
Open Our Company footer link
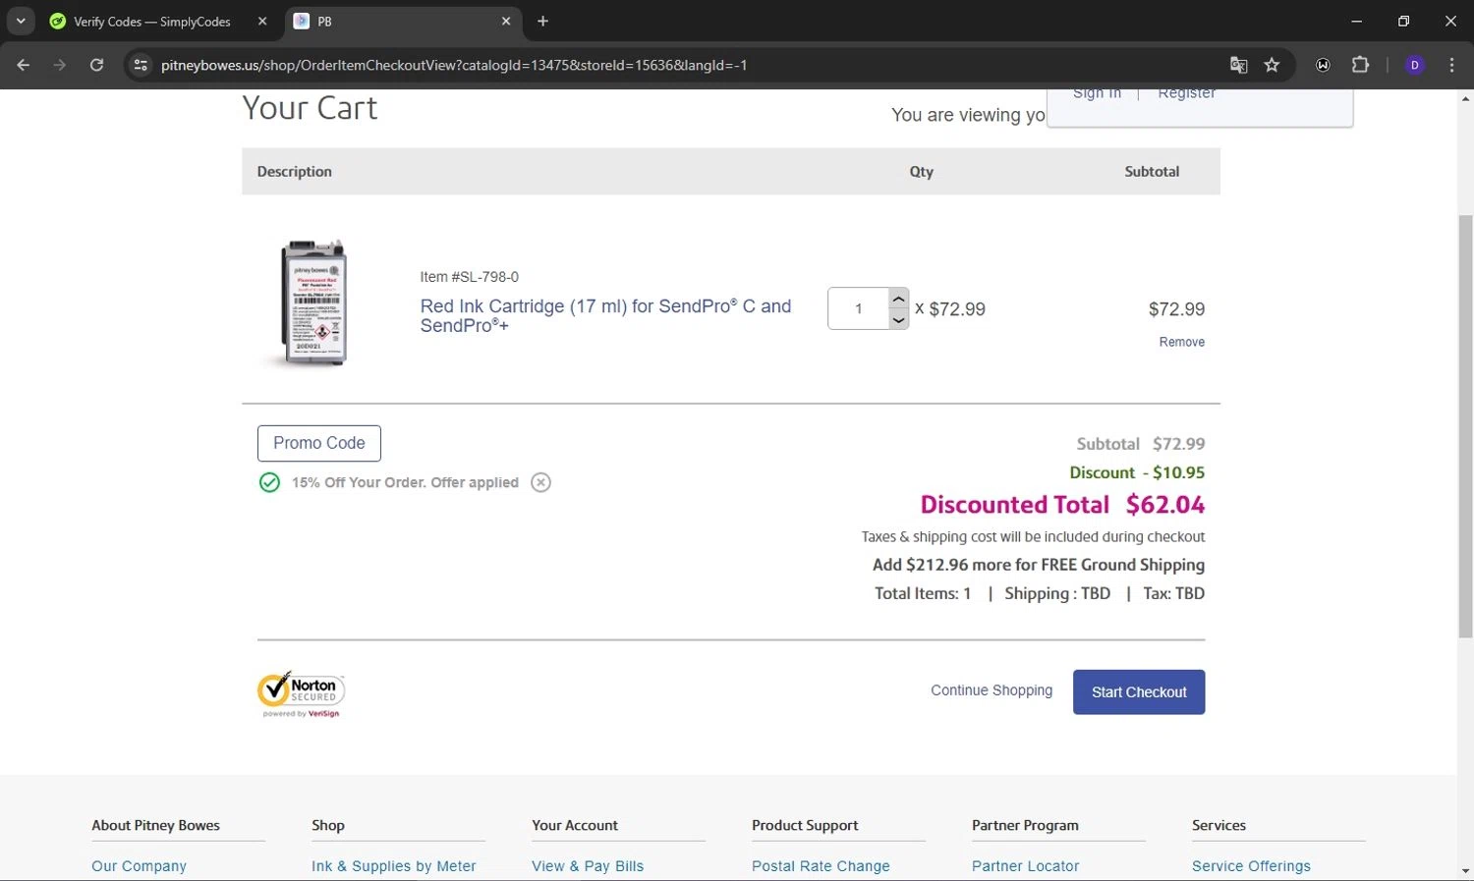point(139,866)
